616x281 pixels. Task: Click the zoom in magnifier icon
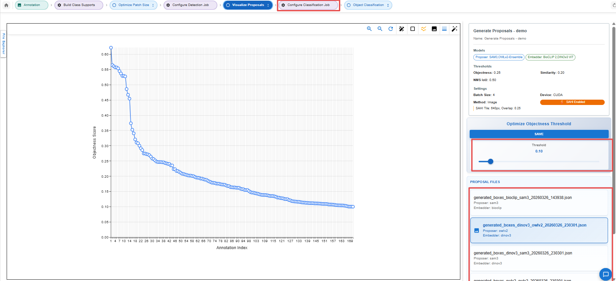point(369,29)
